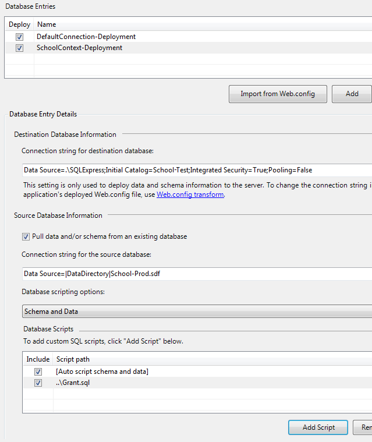This screenshot has height=442, width=372.
Task: Open the Schema and Data scripting dropdown
Action: pyautogui.click(x=197, y=312)
